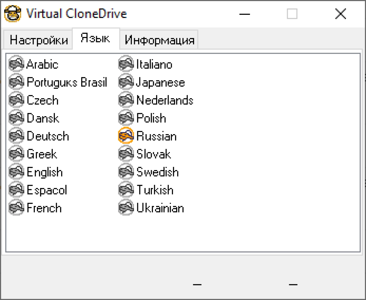Image resolution: width=366 pixels, height=300 pixels.
Task: Click the sheep icon next to Deutsch
Action: [16, 136]
